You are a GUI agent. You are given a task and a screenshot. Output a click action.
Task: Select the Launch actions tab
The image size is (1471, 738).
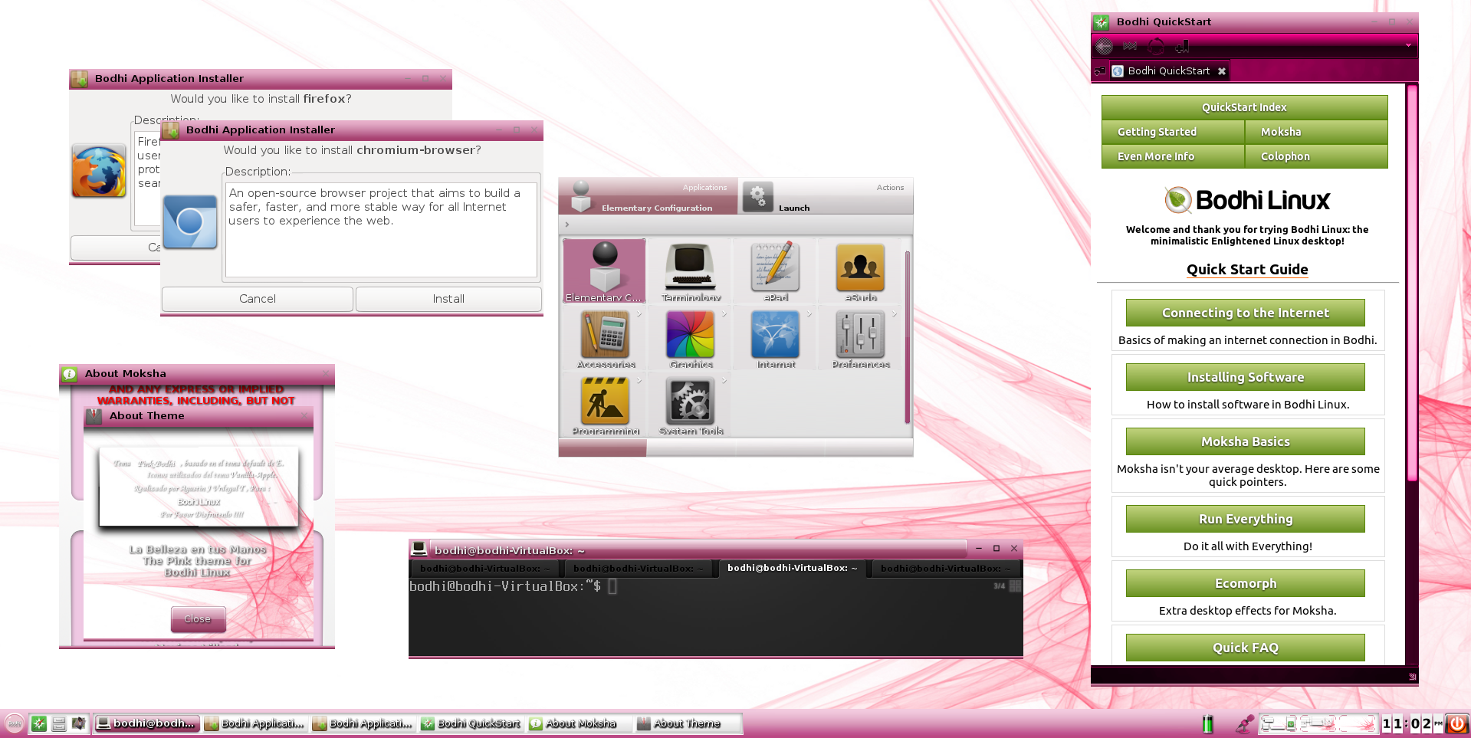pyautogui.click(x=826, y=198)
